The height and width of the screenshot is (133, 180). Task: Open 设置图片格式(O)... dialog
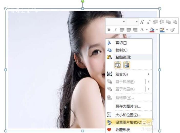[x=129, y=122]
